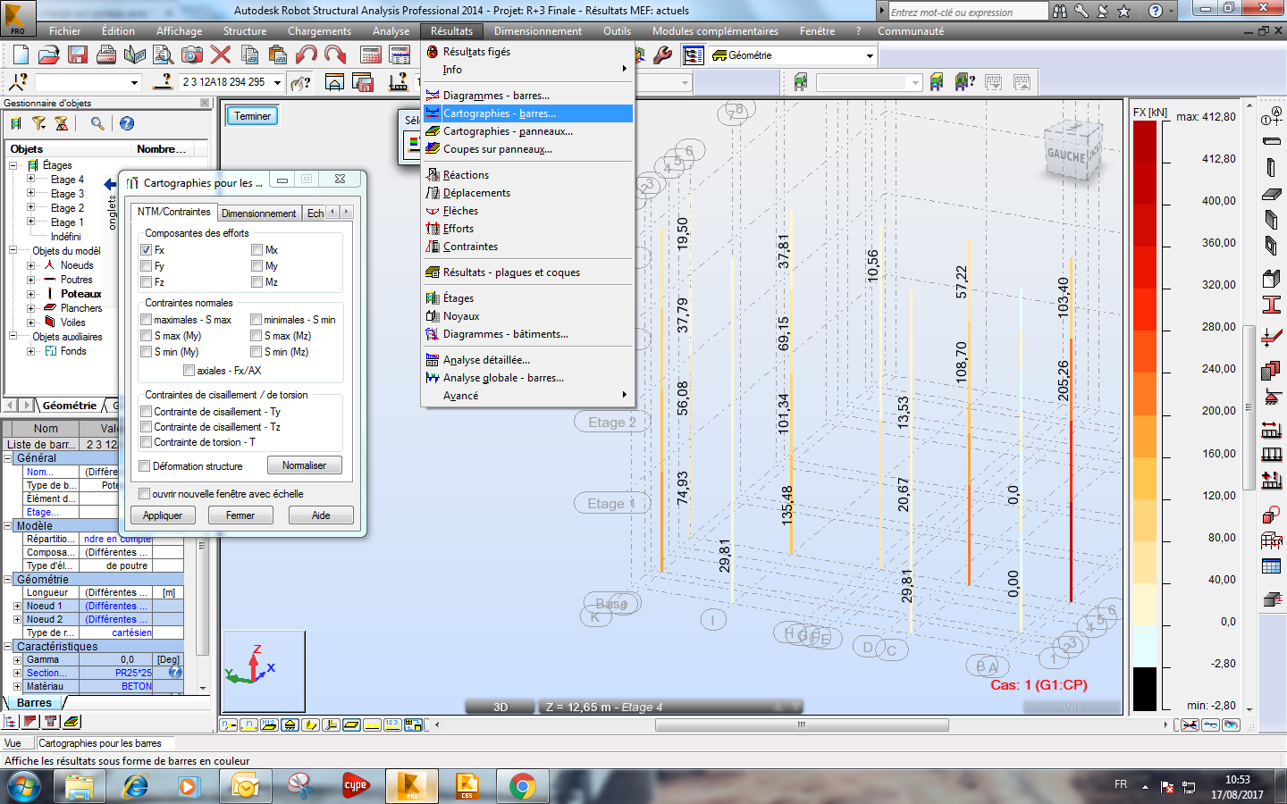Screen dimensions: 1287x804
Task: Click the New project toolbar icon
Action: (21, 55)
